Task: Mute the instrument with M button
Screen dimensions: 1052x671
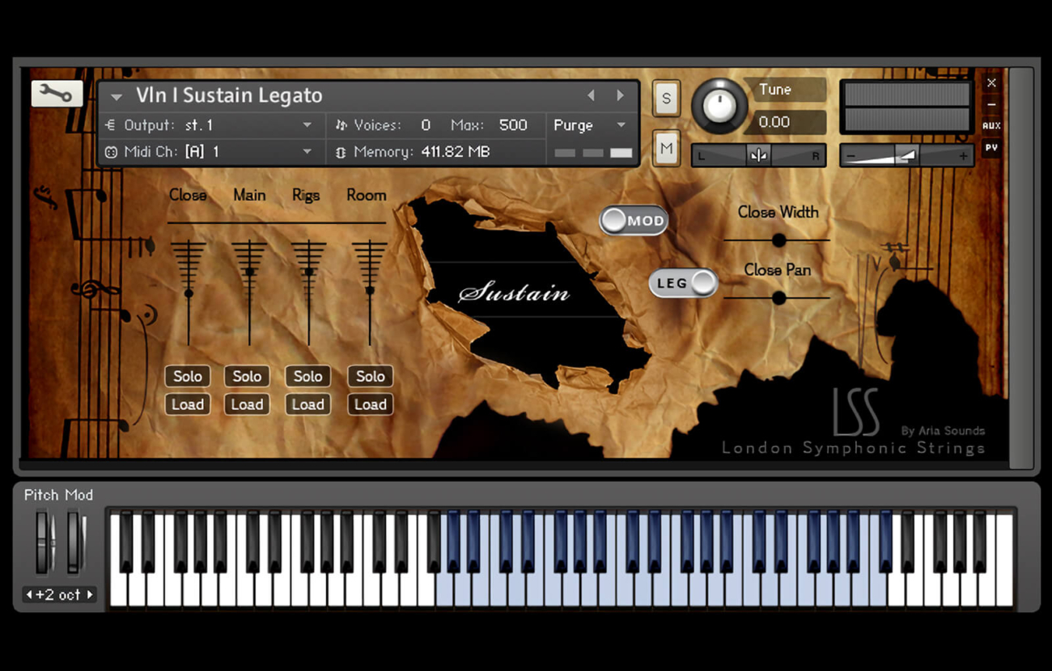Action: tap(666, 148)
